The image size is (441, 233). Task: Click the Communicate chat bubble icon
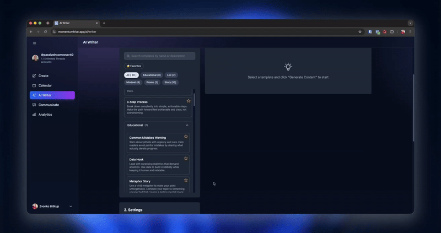[x=34, y=105]
